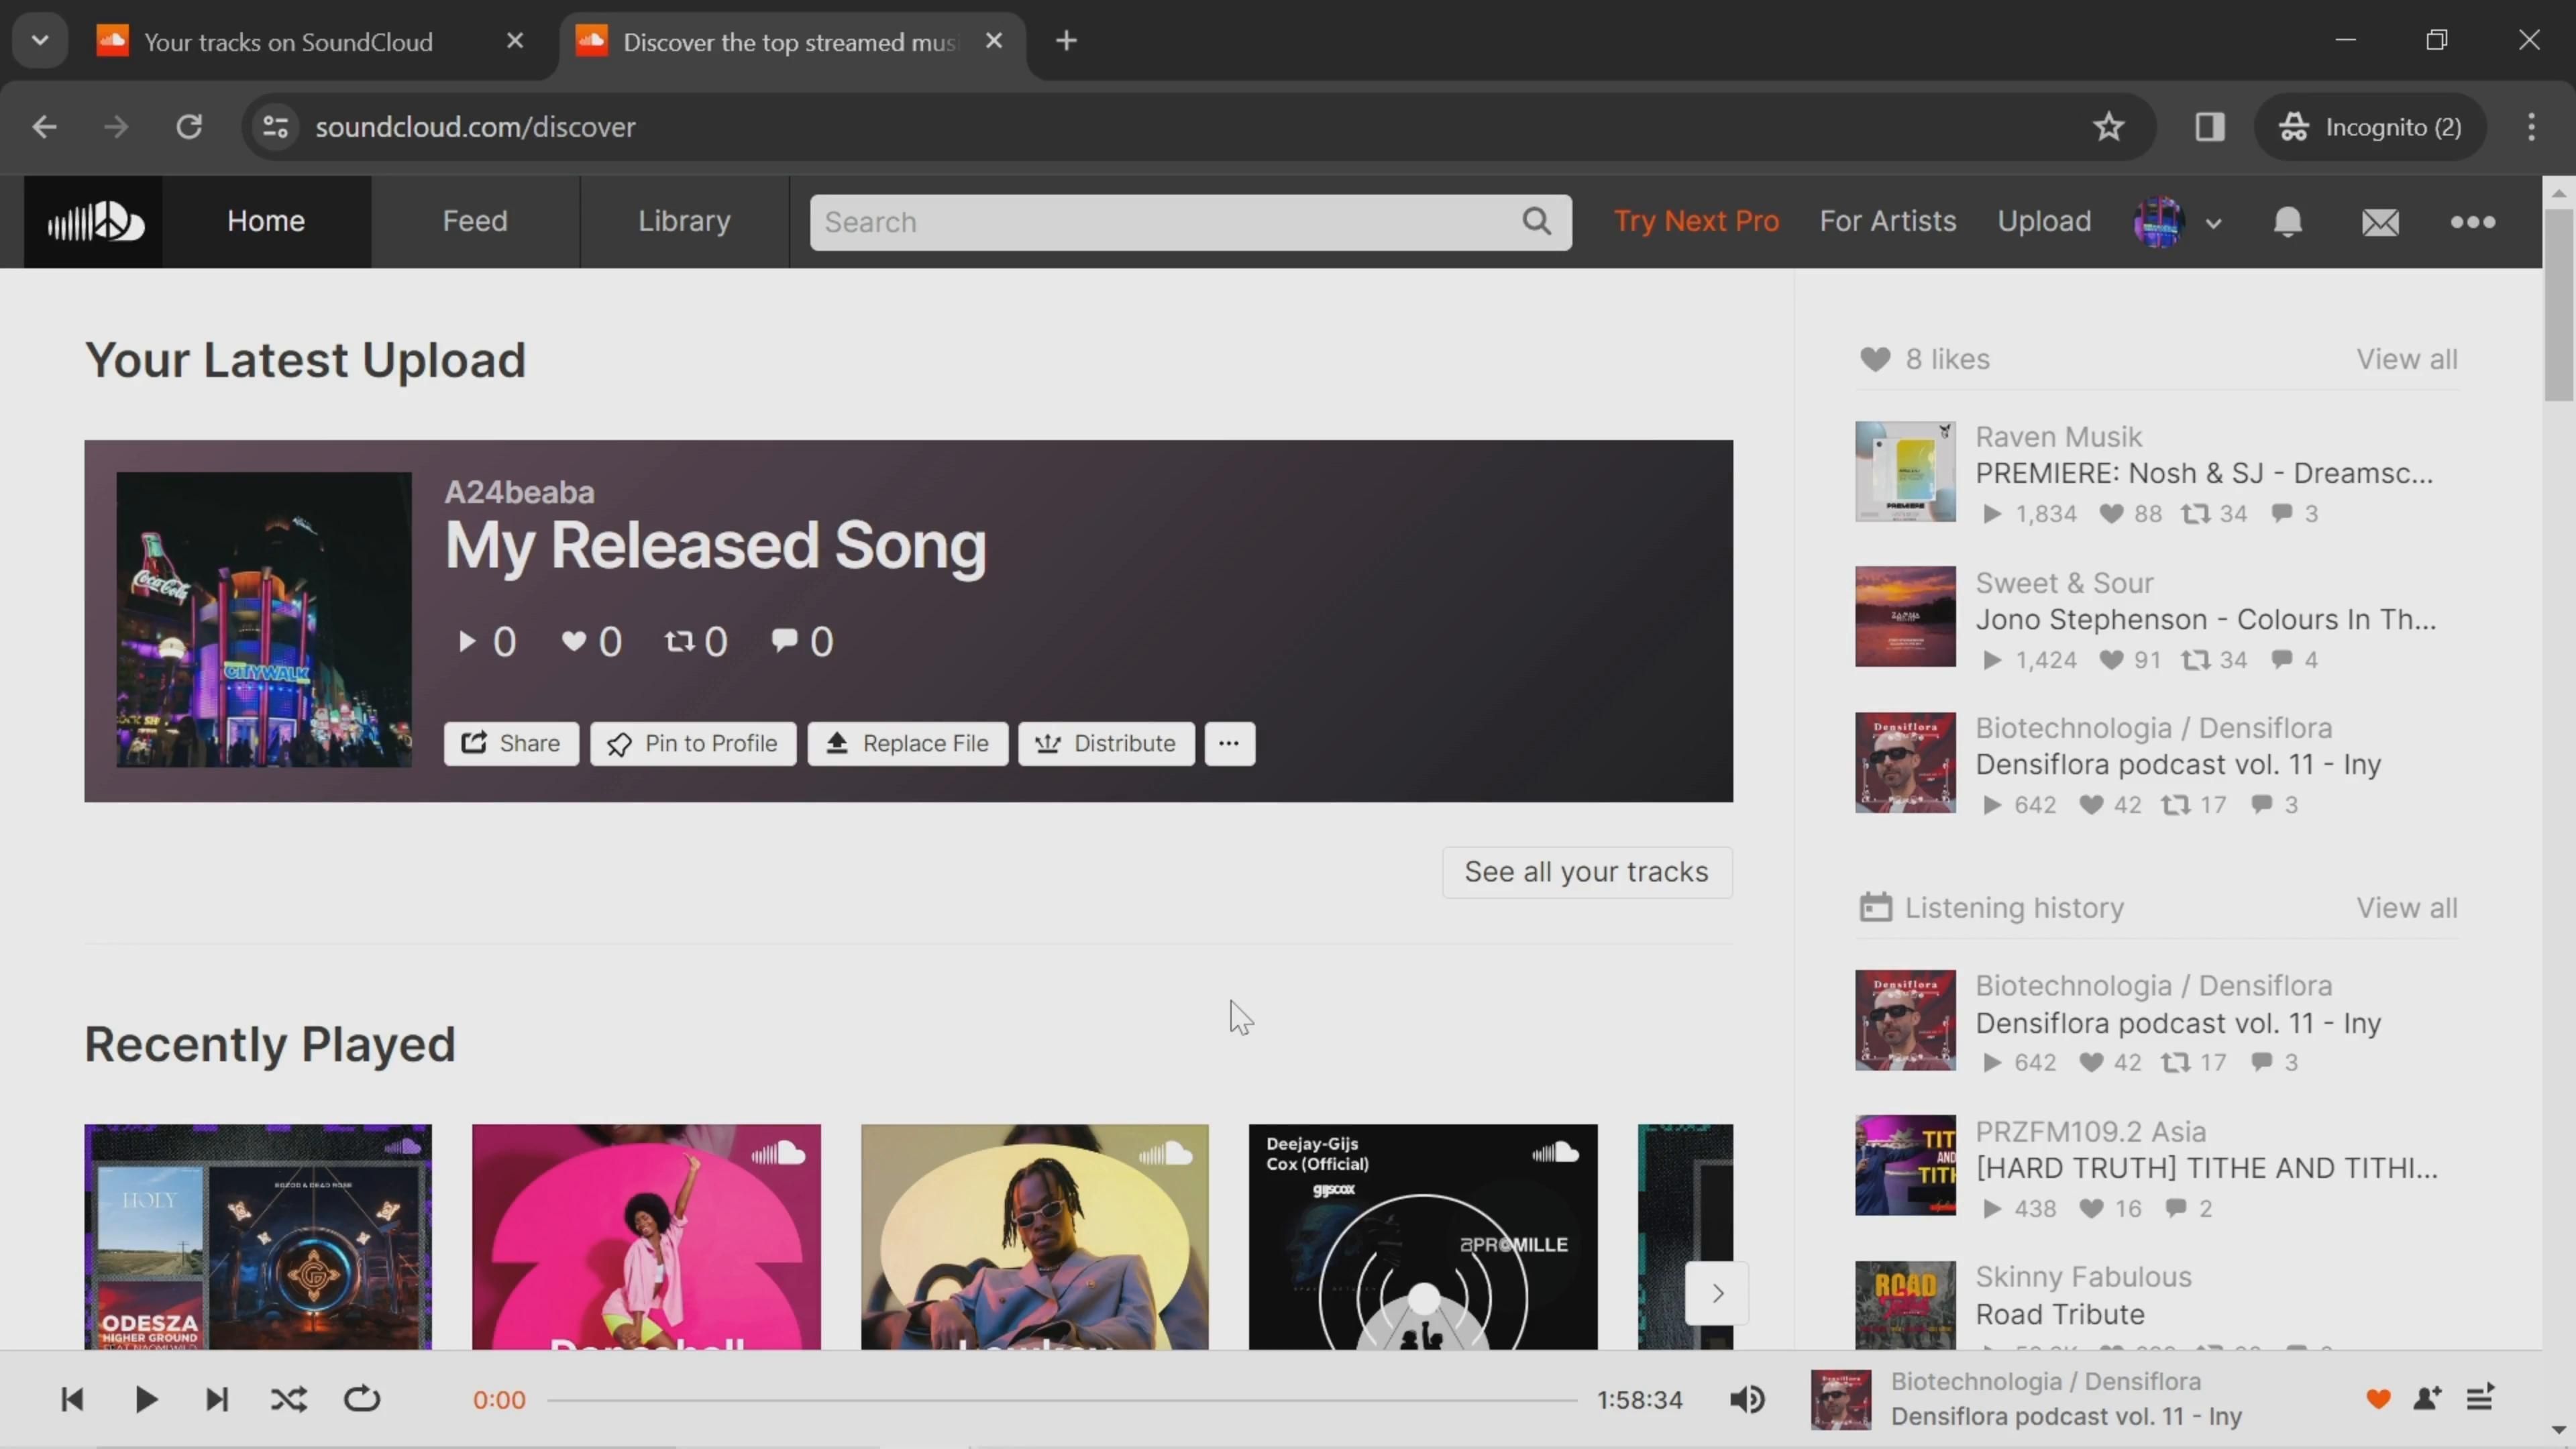Unlike the currently playing track heart
2576x1449 pixels.
(2378, 1399)
